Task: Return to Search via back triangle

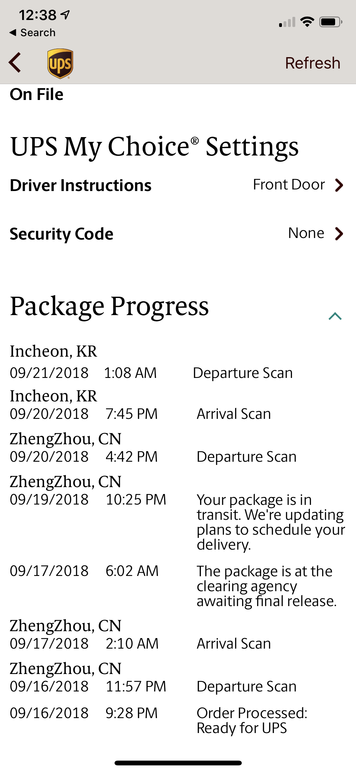Action: coord(32,32)
